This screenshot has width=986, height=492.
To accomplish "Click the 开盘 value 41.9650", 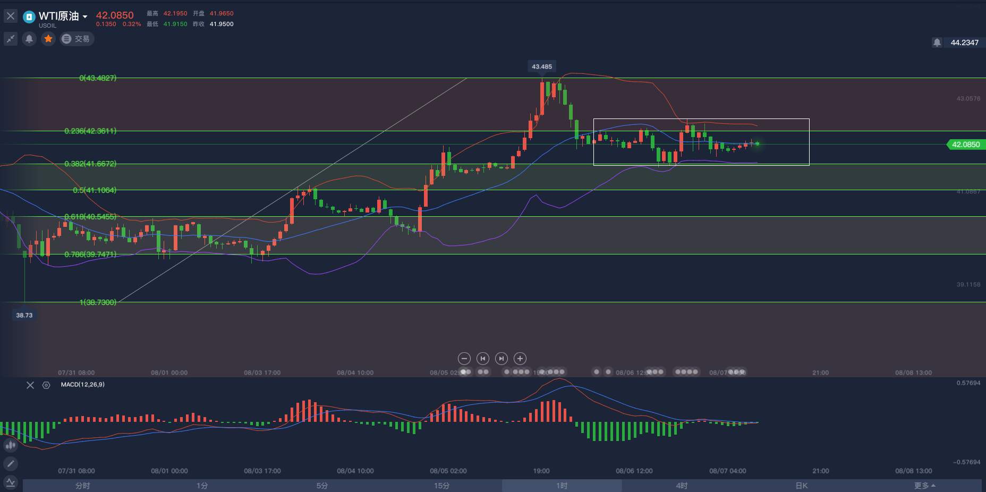I will pos(222,14).
